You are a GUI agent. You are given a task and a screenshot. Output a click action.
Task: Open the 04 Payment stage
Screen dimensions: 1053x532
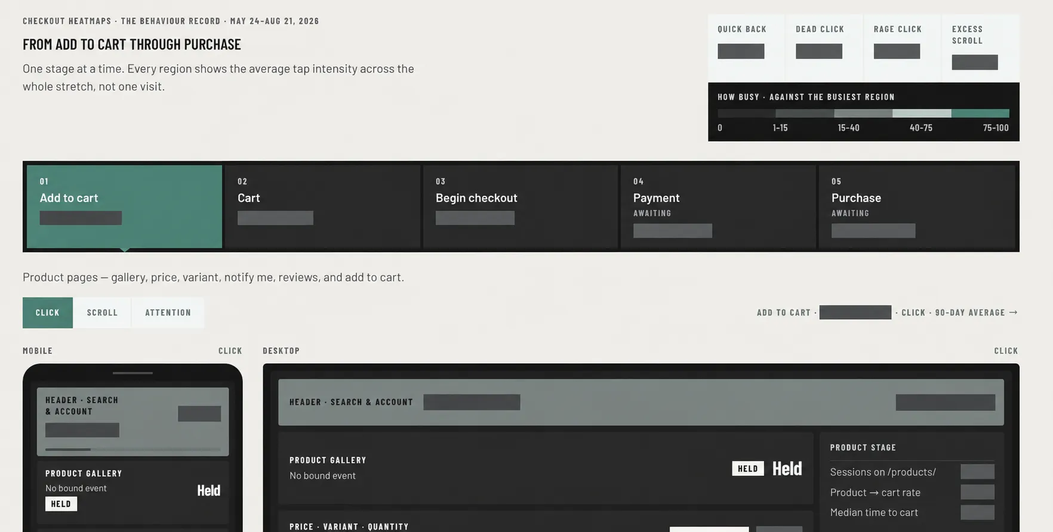(718, 206)
